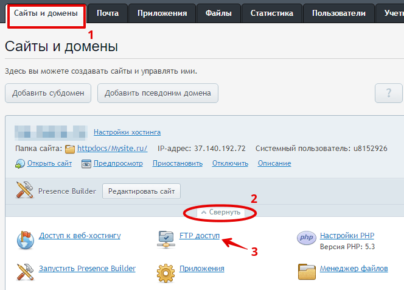Open the Приложения tab in the top bar
This screenshot has width=404, height=290.
tap(162, 13)
